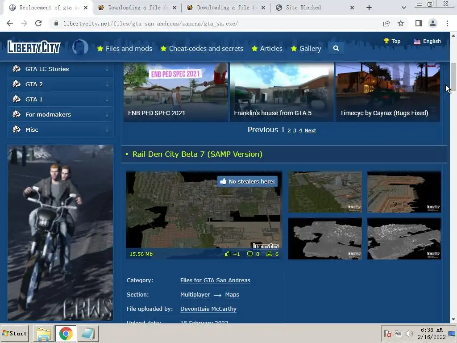Open the user avatar next to logo

pyautogui.click(x=80, y=46)
